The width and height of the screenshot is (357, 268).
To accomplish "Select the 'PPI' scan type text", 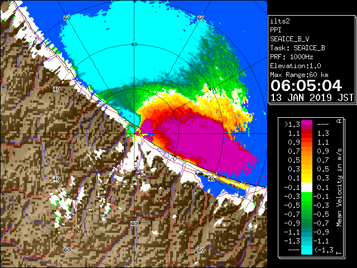I will 276,30.
